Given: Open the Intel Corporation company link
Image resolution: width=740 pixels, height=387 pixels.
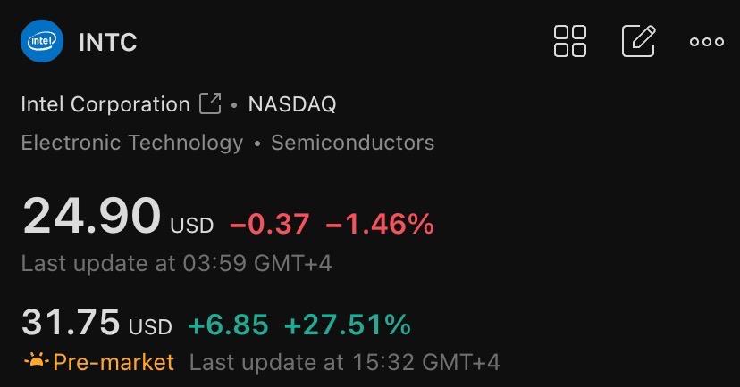Looking at the screenshot, I should point(105,104).
